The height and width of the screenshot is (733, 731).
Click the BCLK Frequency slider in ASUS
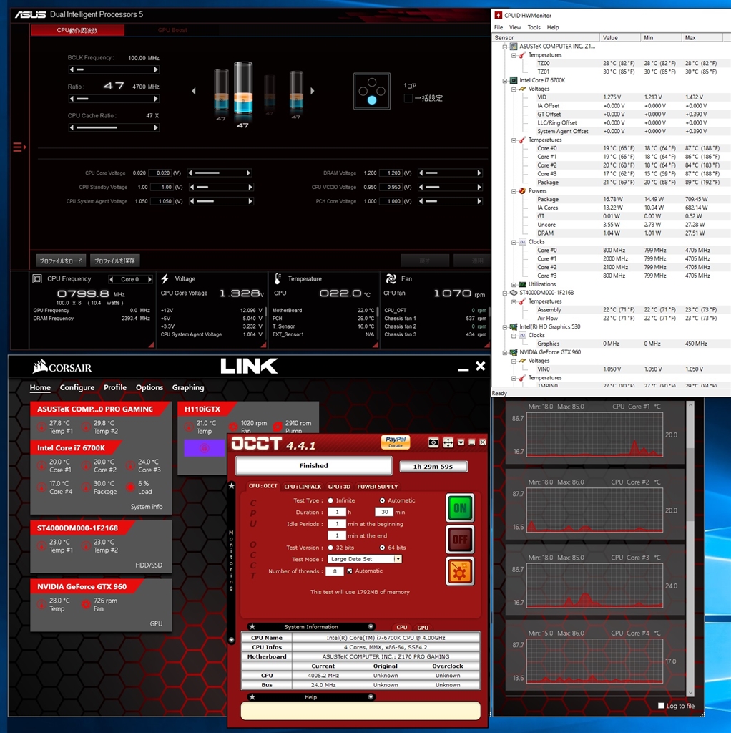[x=114, y=69]
